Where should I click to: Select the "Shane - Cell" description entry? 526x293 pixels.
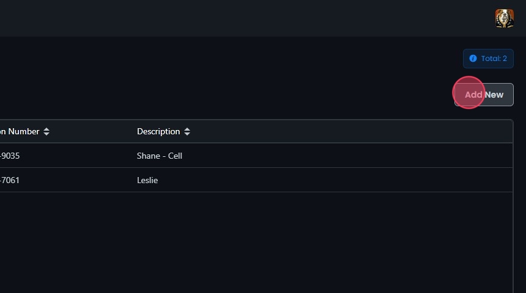(x=160, y=156)
